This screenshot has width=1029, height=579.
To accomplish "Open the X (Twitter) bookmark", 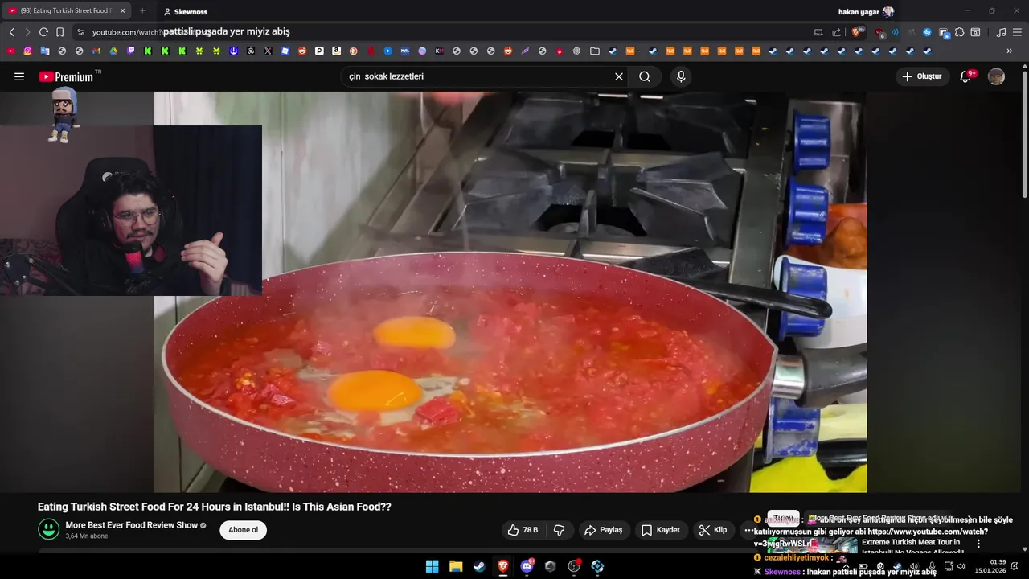I will [268, 51].
